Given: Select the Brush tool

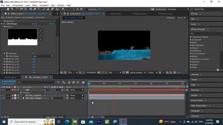Looking at the screenshot, I should click(44, 9).
